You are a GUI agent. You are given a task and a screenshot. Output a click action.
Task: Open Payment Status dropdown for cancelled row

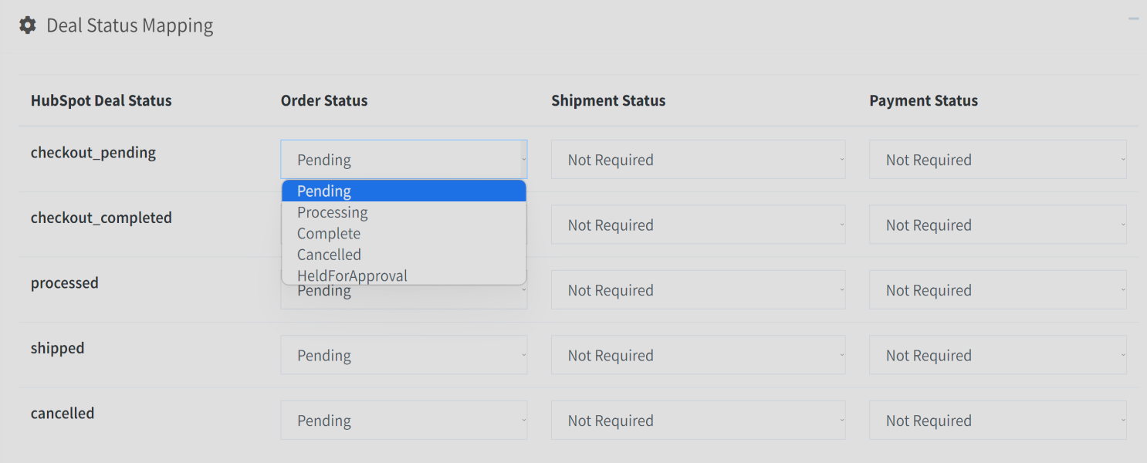coord(997,421)
